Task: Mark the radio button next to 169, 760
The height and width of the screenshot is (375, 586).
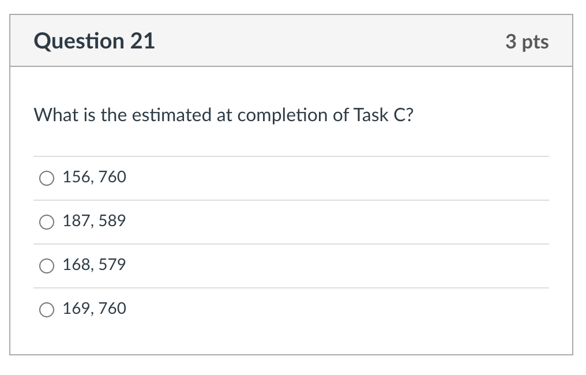Action: click(x=47, y=309)
